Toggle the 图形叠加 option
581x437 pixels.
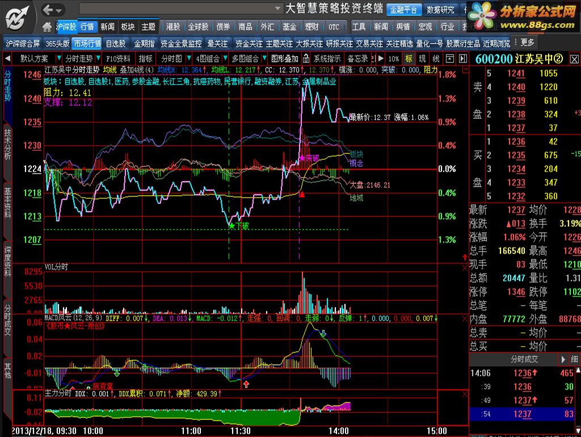(285, 58)
